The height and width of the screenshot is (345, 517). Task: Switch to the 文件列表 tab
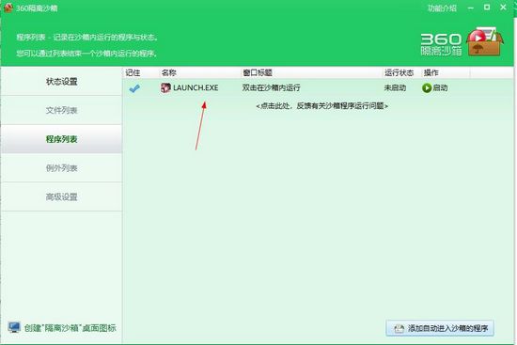click(61, 110)
